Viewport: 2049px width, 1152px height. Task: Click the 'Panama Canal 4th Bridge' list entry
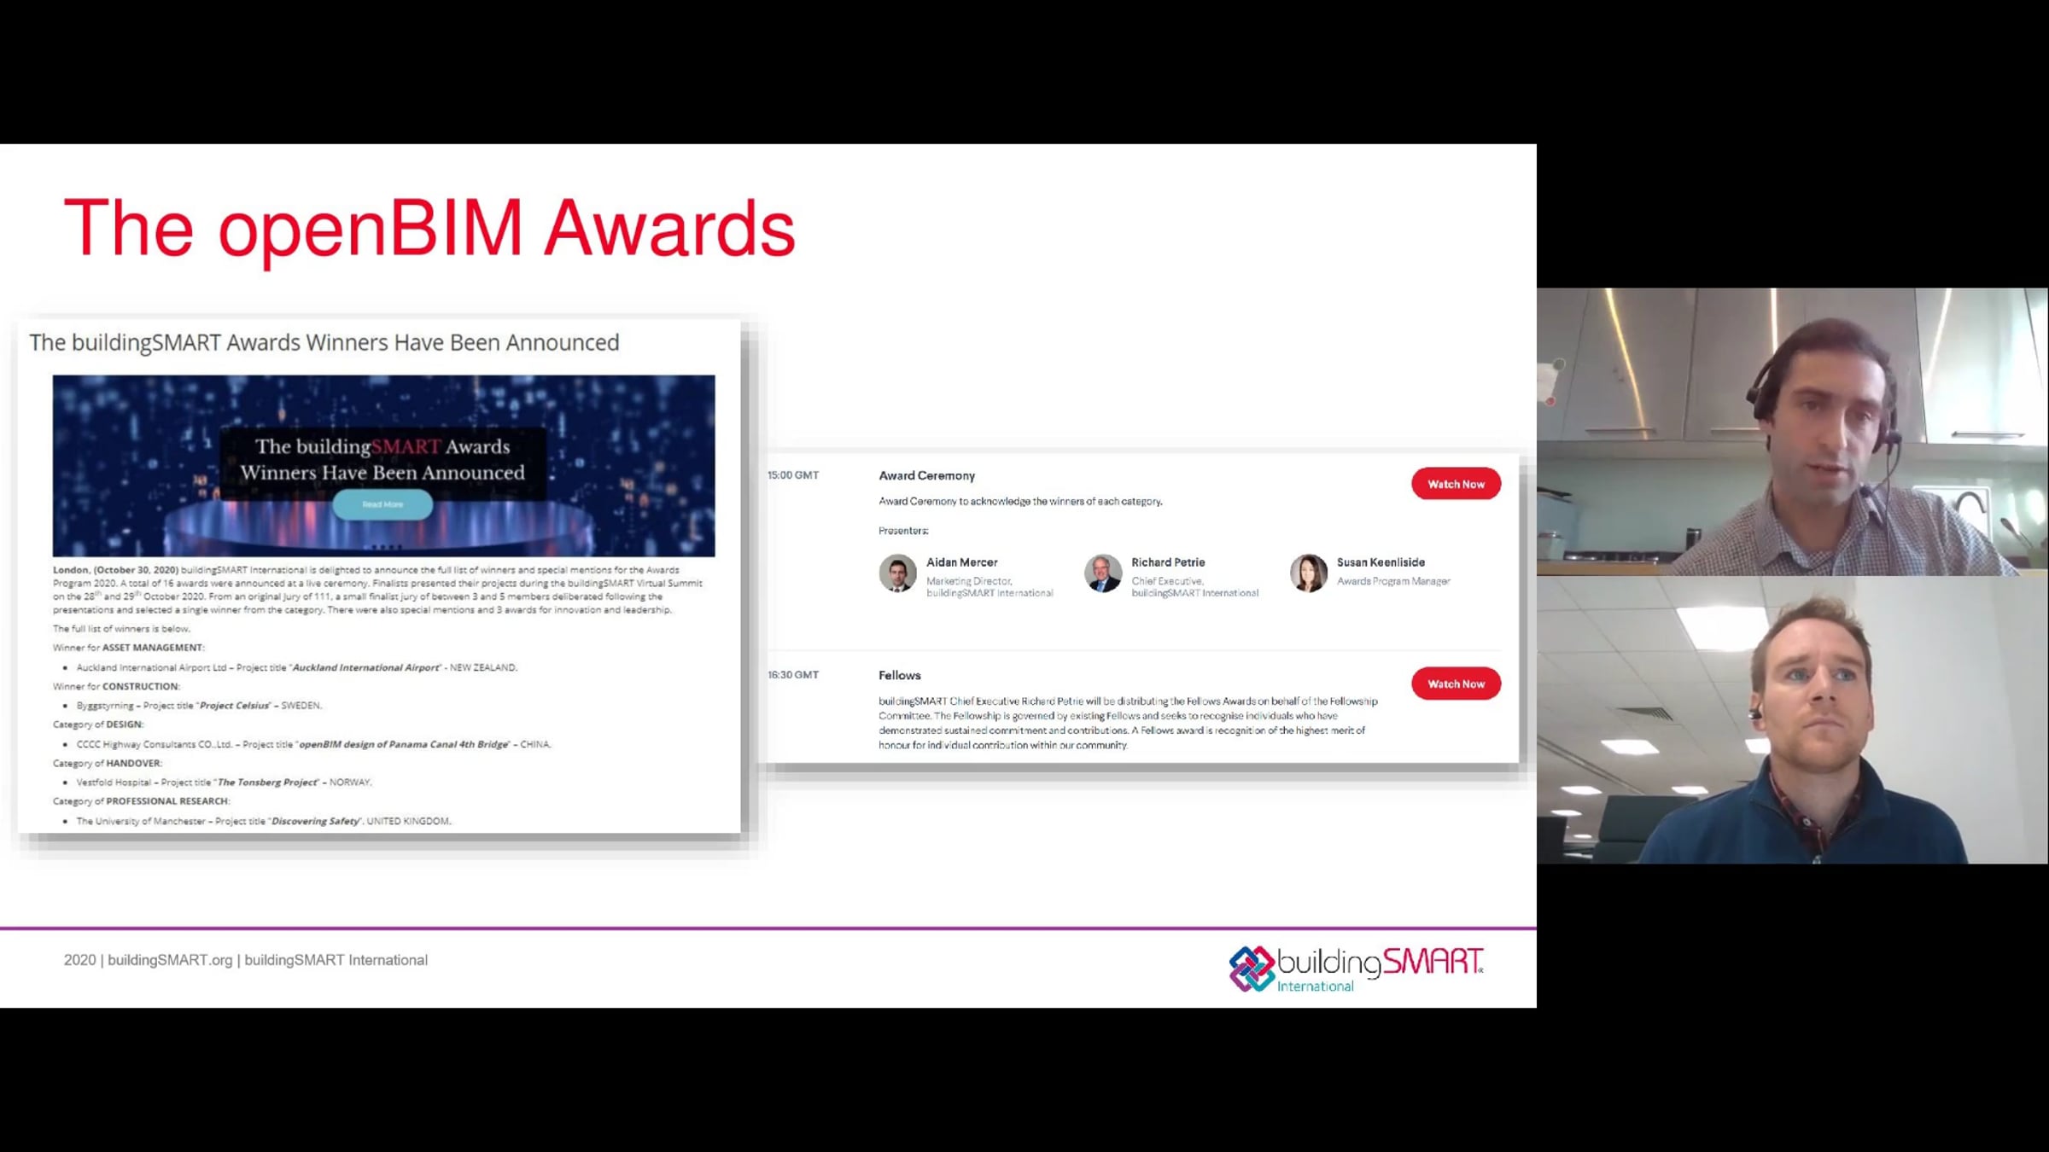point(314,744)
